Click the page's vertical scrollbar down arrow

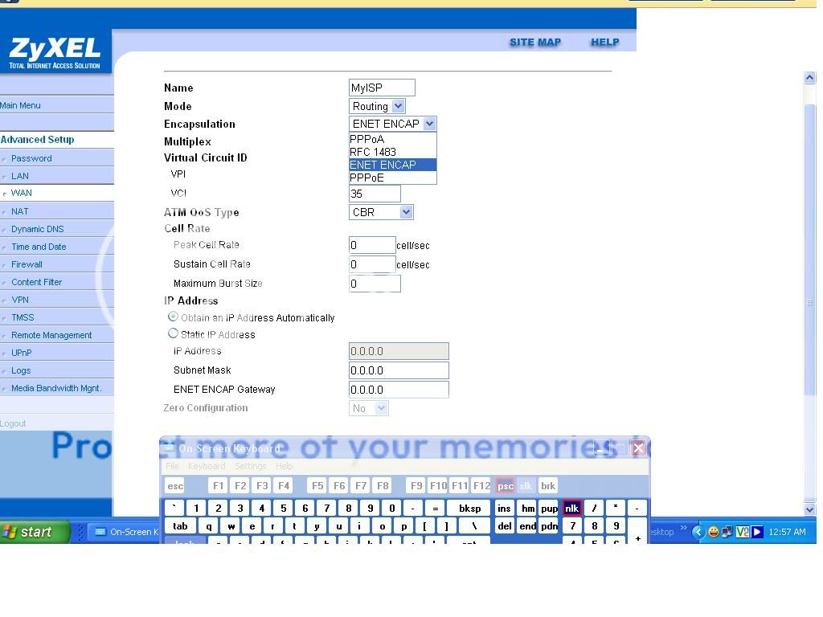809,509
